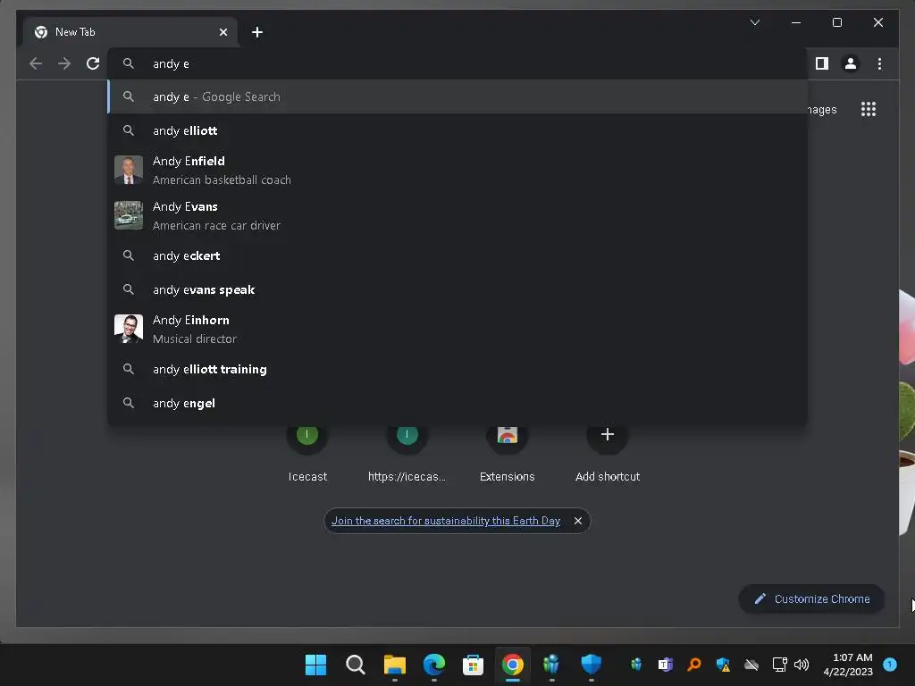Select the New Tab tab

coord(130,32)
